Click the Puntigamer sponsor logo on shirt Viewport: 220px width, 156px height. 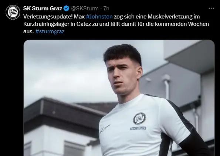(138, 128)
